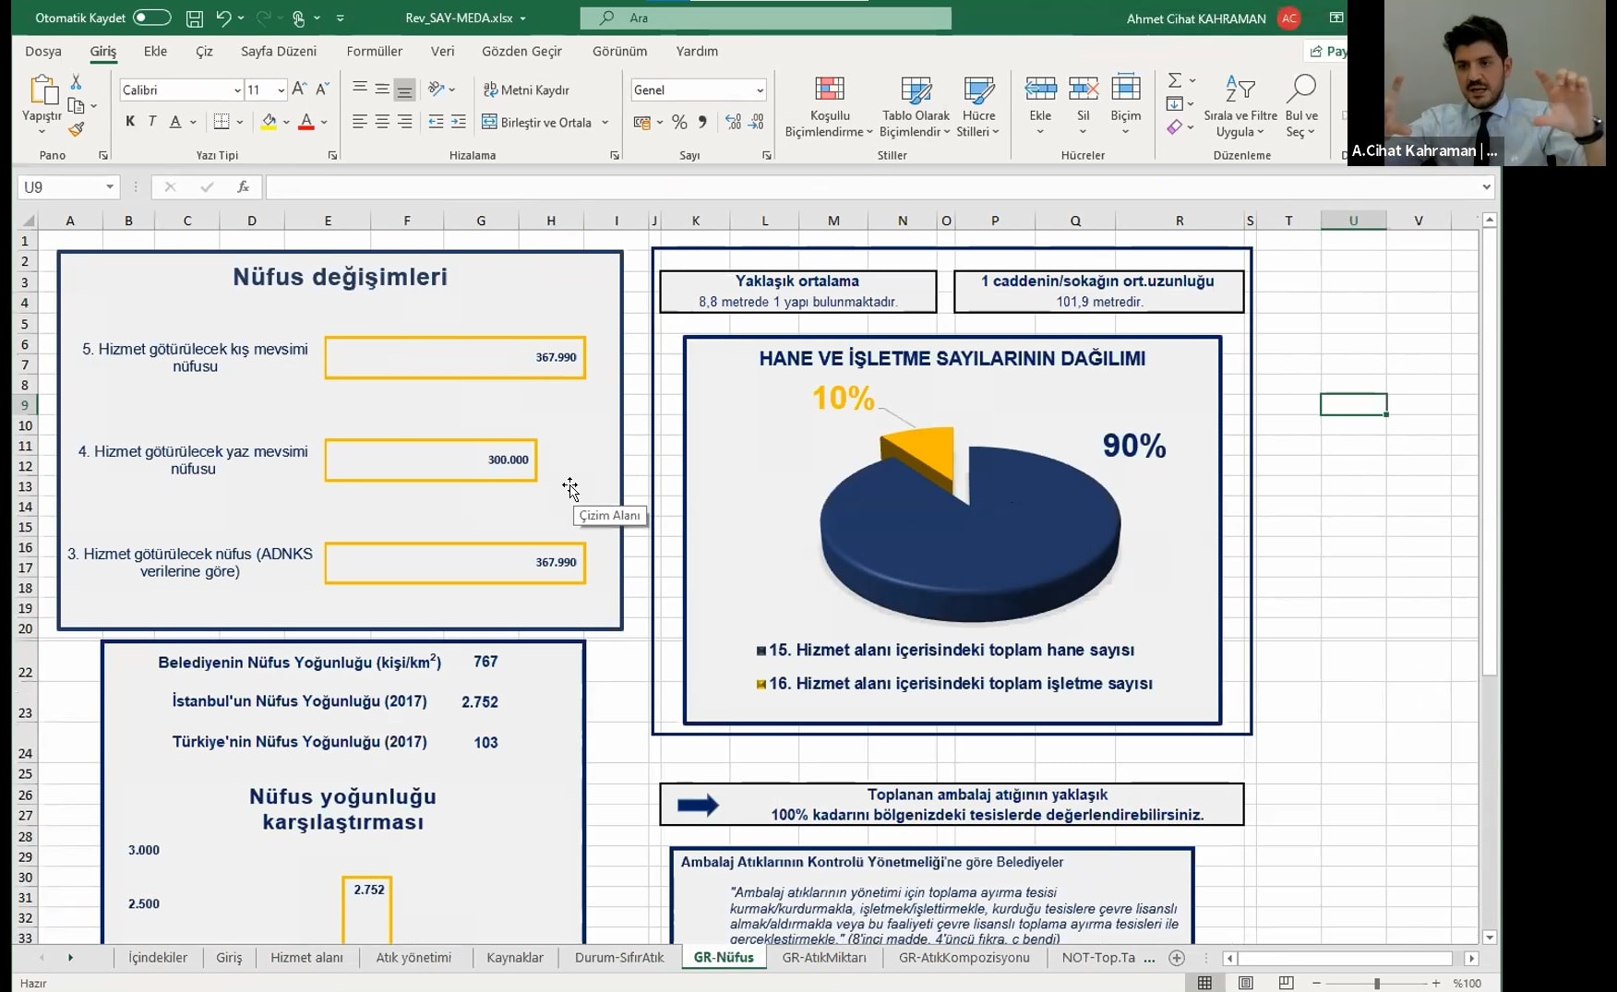
Task: Align text to the left
Action: pos(360,121)
